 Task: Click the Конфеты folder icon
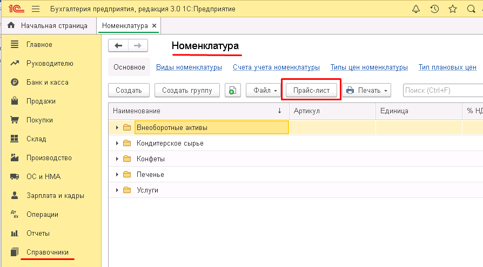(x=127, y=159)
